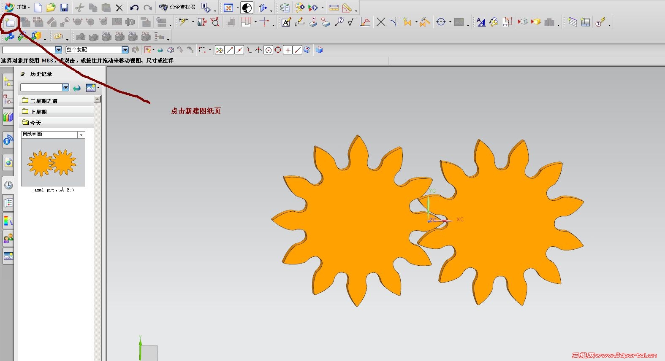The image size is (665, 361).
Task: Open a file using the folder icon
Action: (51, 8)
